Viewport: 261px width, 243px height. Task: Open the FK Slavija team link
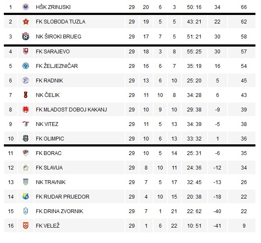(x=50, y=167)
